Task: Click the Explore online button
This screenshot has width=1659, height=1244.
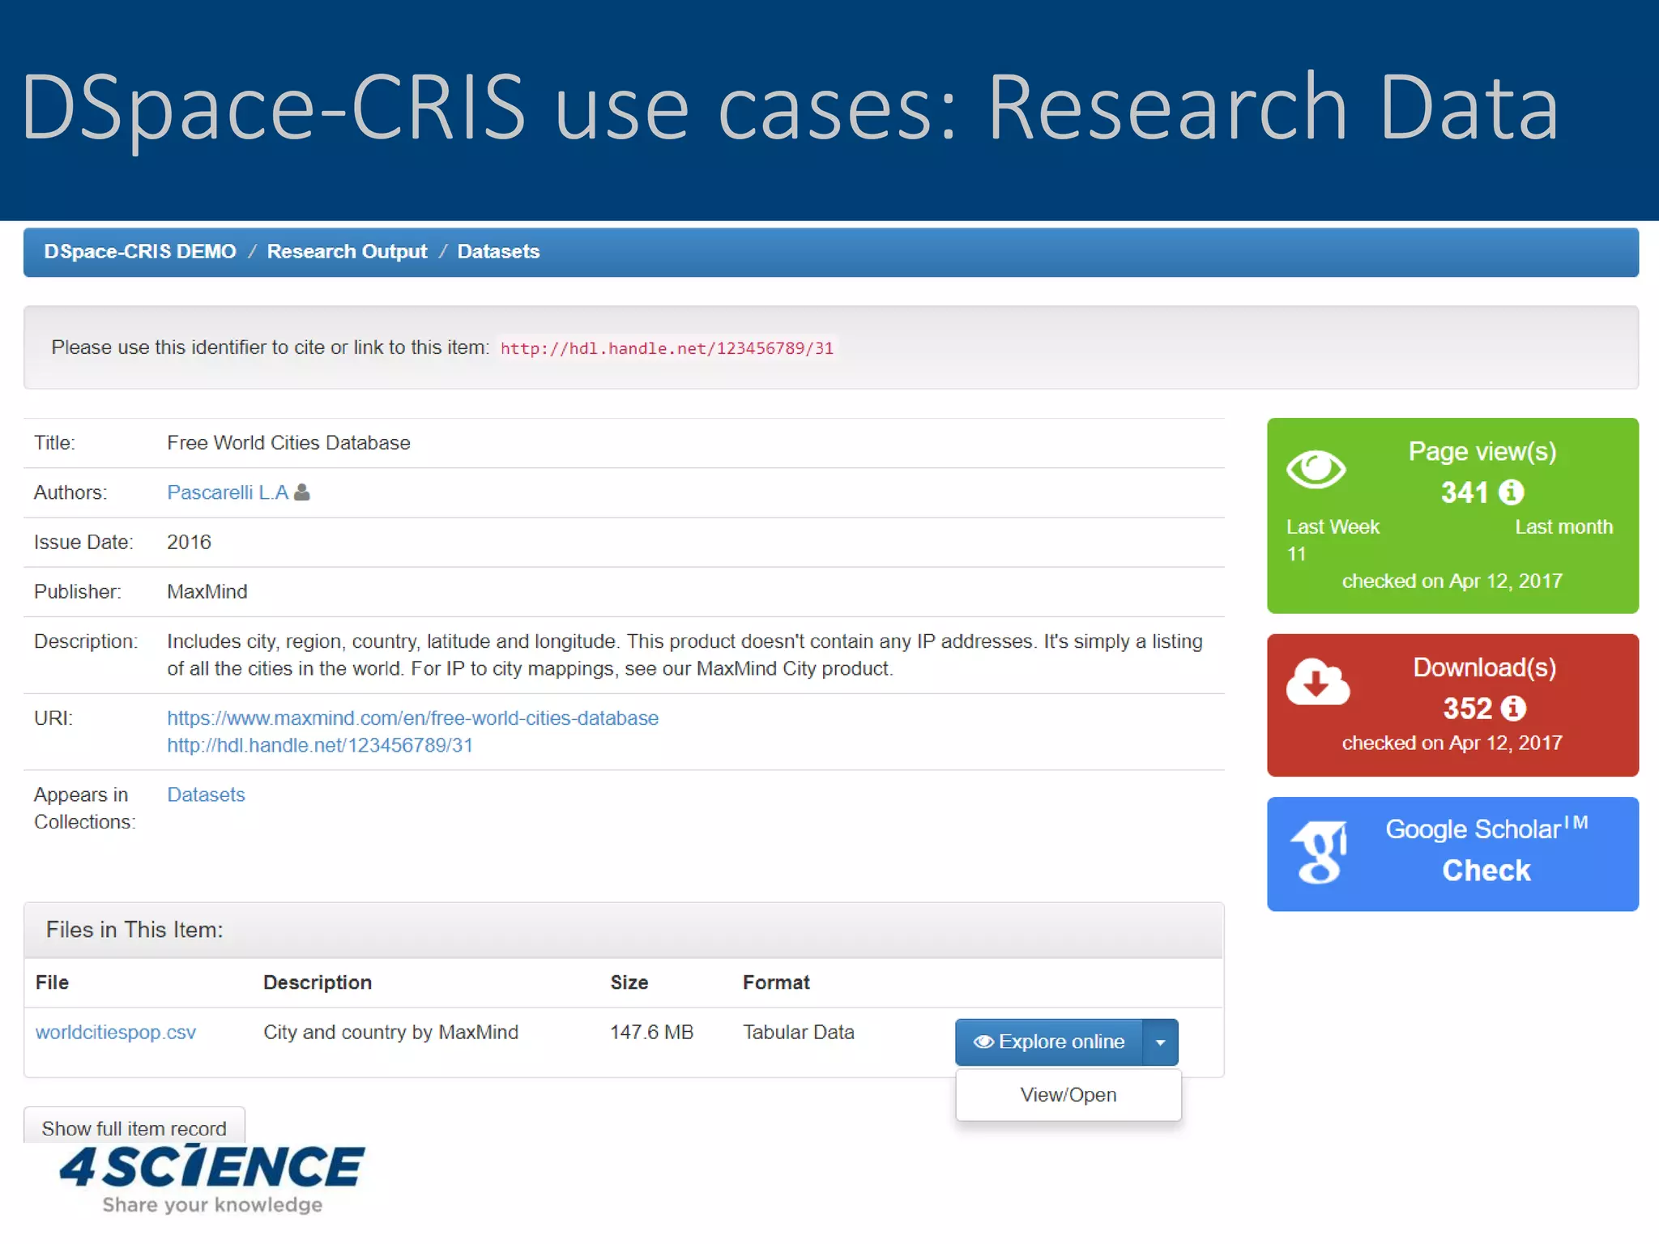Action: [x=1049, y=1042]
